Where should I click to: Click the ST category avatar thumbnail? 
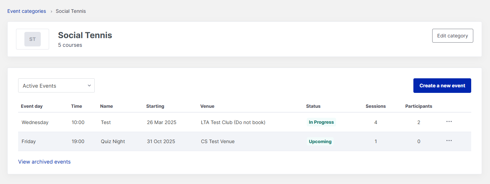32,39
